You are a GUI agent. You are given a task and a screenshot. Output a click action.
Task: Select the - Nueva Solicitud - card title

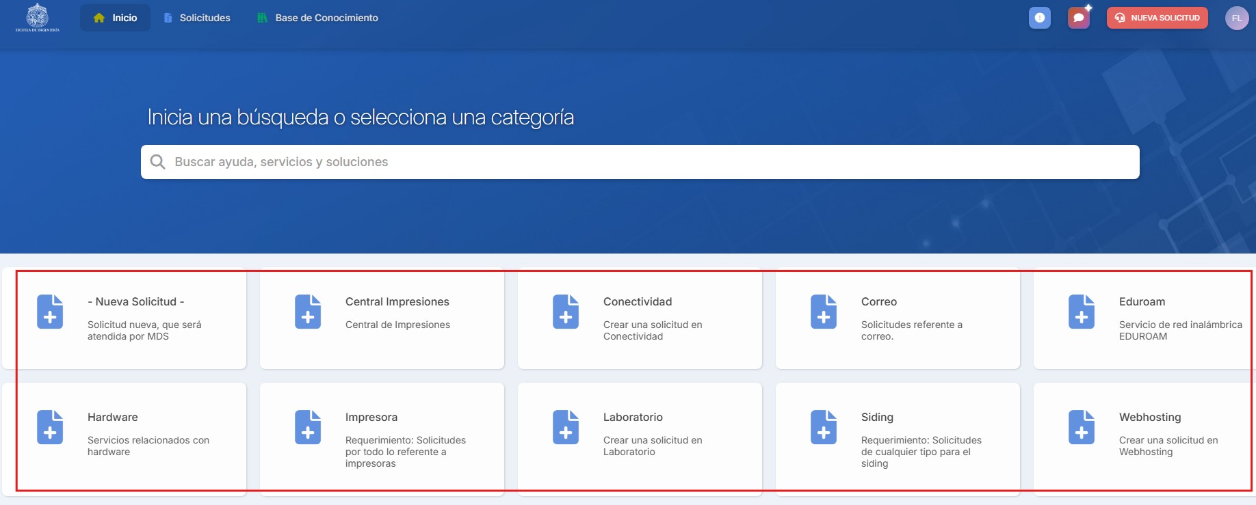tap(136, 301)
